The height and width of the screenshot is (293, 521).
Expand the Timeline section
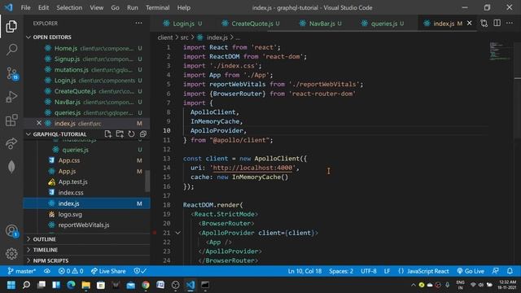tap(87, 250)
